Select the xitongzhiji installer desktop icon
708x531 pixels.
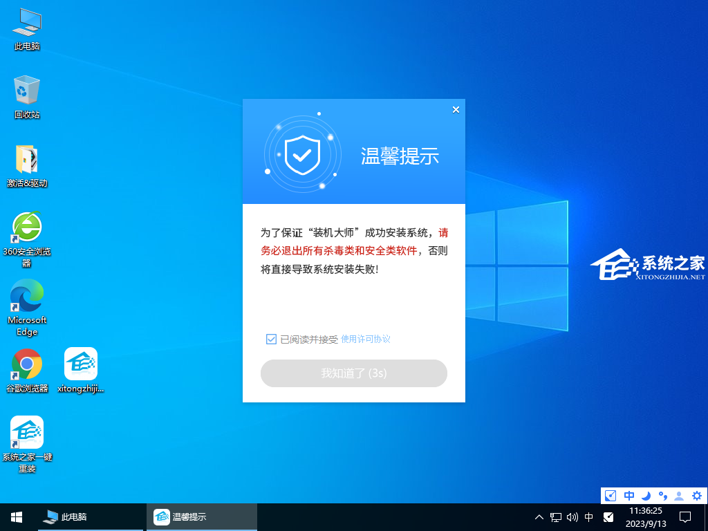click(x=80, y=364)
